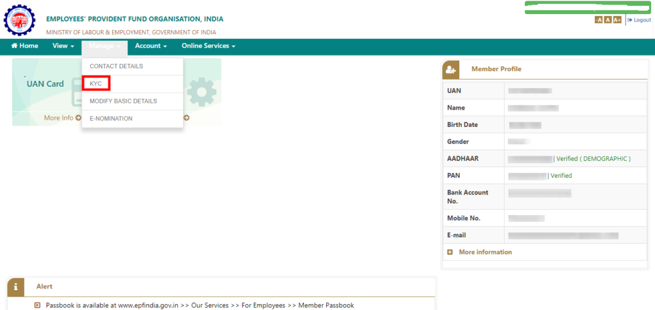The height and width of the screenshot is (310, 655).
Task: Click the Bank Account No. label
Action: [468, 196]
